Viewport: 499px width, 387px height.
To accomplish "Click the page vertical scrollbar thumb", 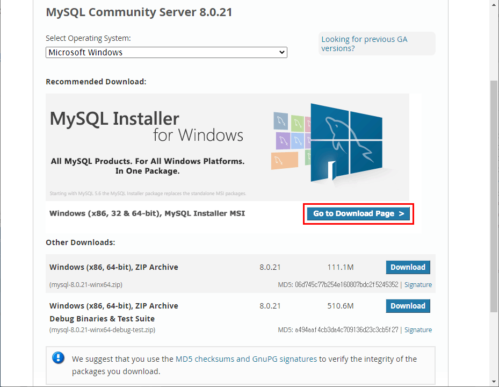I will click(494, 196).
